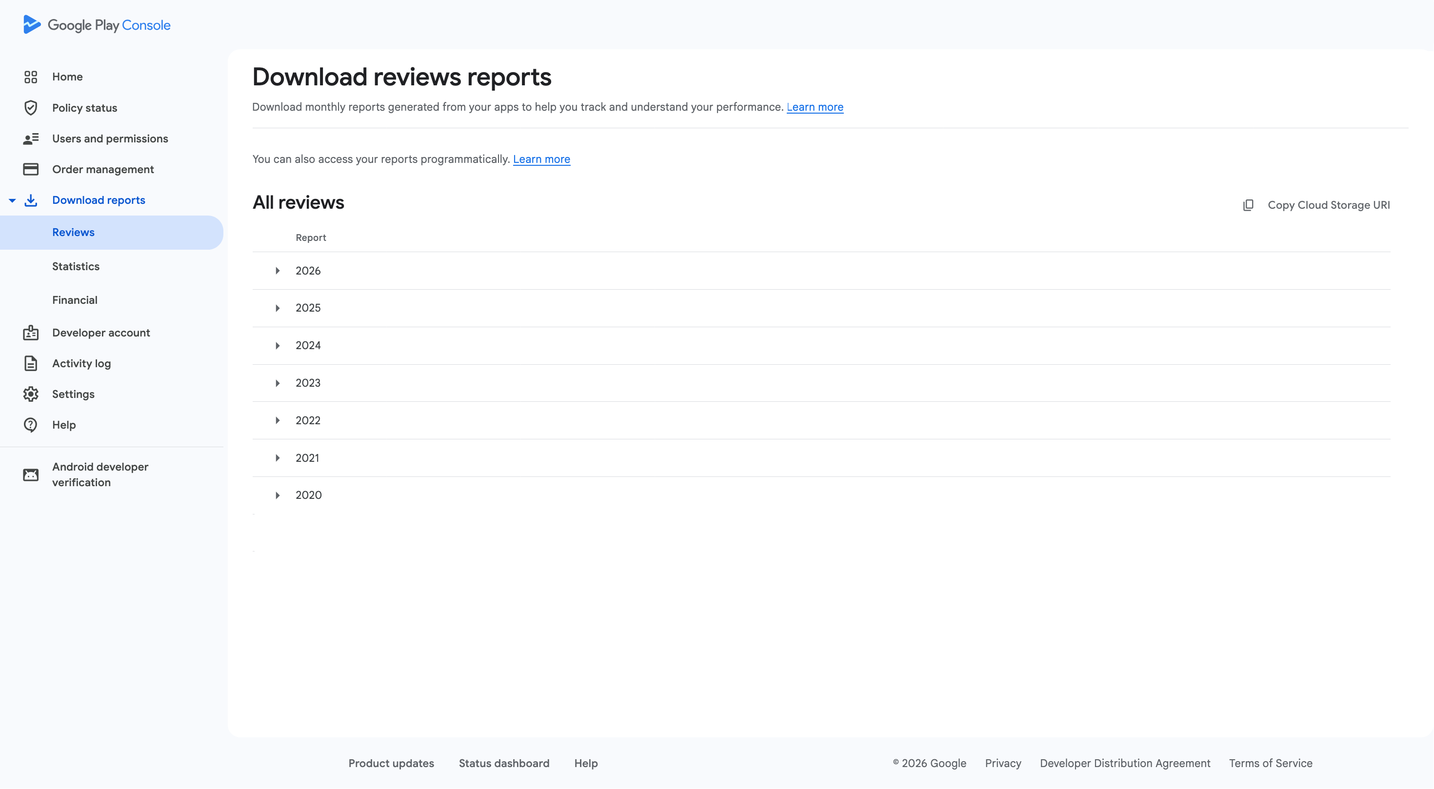Open the Statistics reports submenu item

[76, 266]
